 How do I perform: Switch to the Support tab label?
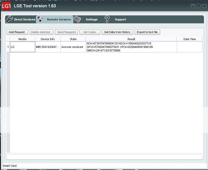[x=120, y=19]
